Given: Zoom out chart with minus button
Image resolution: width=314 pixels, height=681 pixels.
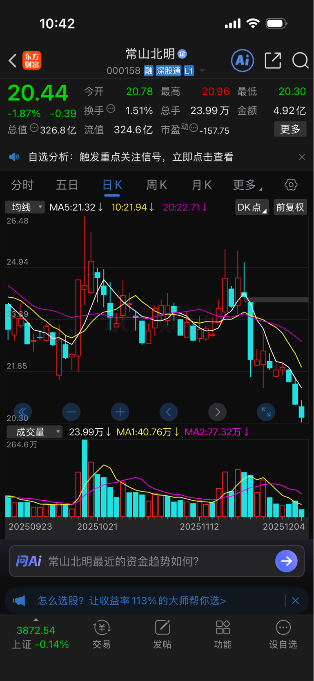Looking at the screenshot, I should (x=71, y=412).
